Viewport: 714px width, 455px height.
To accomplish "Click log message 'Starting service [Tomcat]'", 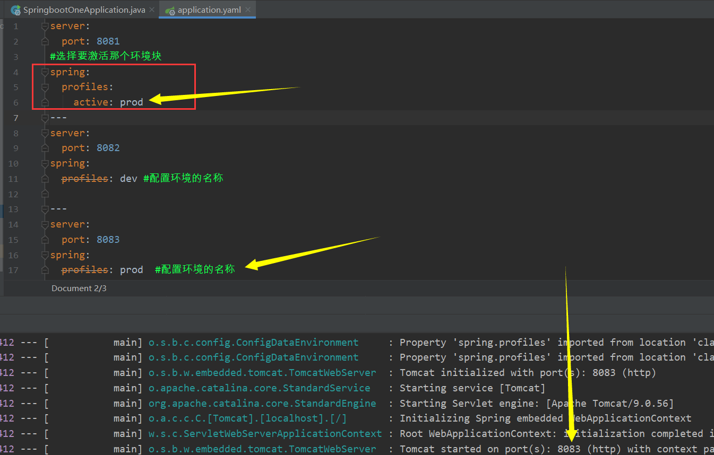I will tap(472, 388).
